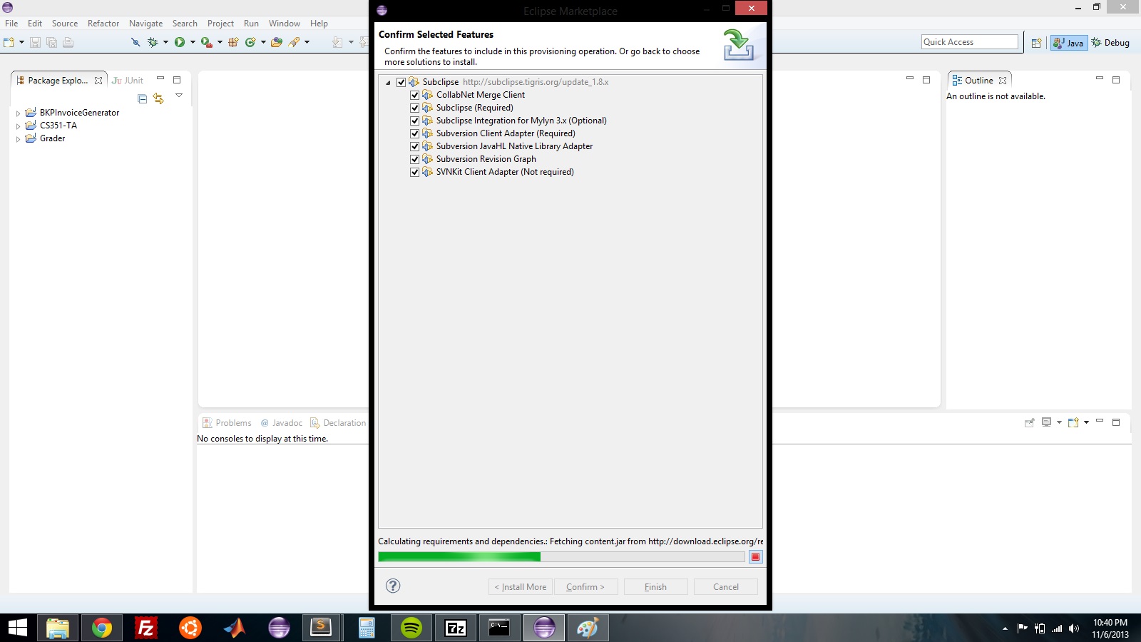Open the Debug launch dropdown arrow
The image size is (1141, 642).
(165, 42)
